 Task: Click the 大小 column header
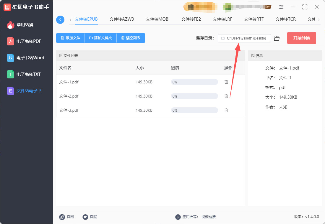[x=140, y=68]
